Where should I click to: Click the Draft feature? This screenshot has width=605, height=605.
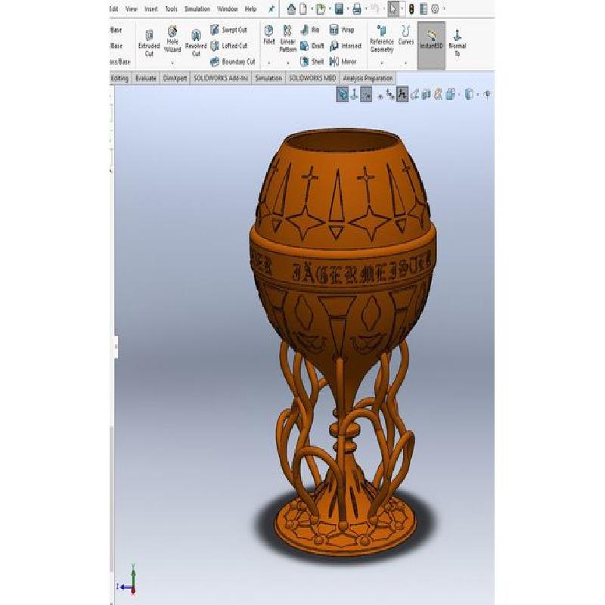click(x=312, y=46)
